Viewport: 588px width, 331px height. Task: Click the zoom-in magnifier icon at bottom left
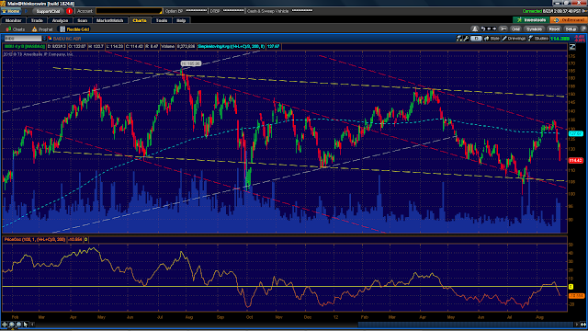point(12,325)
